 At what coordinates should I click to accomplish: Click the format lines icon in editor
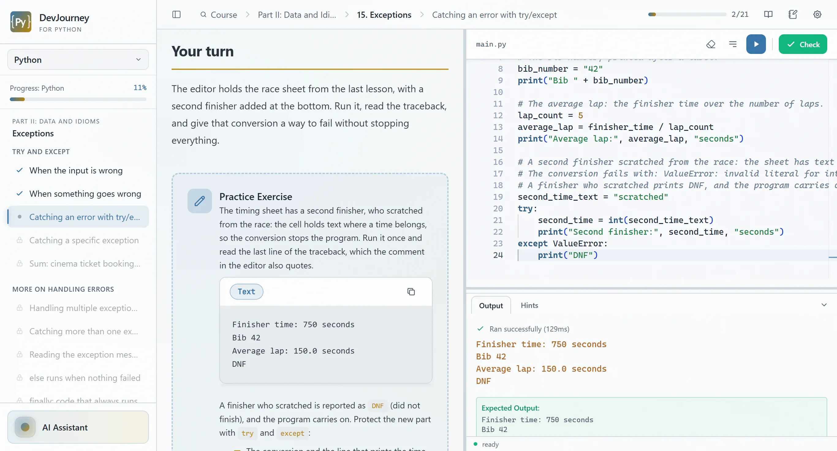tap(733, 44)
